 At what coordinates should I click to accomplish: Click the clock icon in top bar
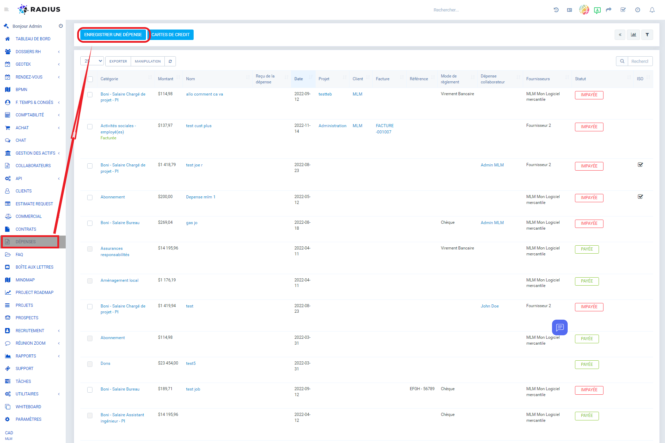(638, 10)
